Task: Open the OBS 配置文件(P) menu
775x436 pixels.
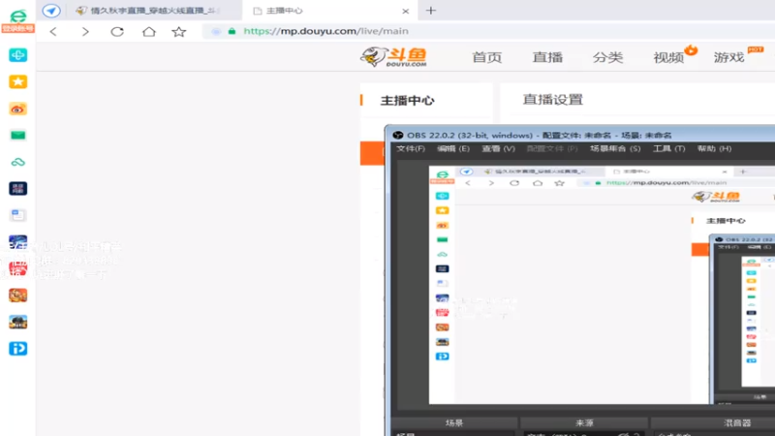Action: coord(552,149)
